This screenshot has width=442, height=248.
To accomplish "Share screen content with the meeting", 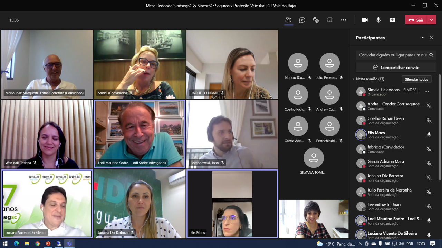I will [x=392, y=20].
